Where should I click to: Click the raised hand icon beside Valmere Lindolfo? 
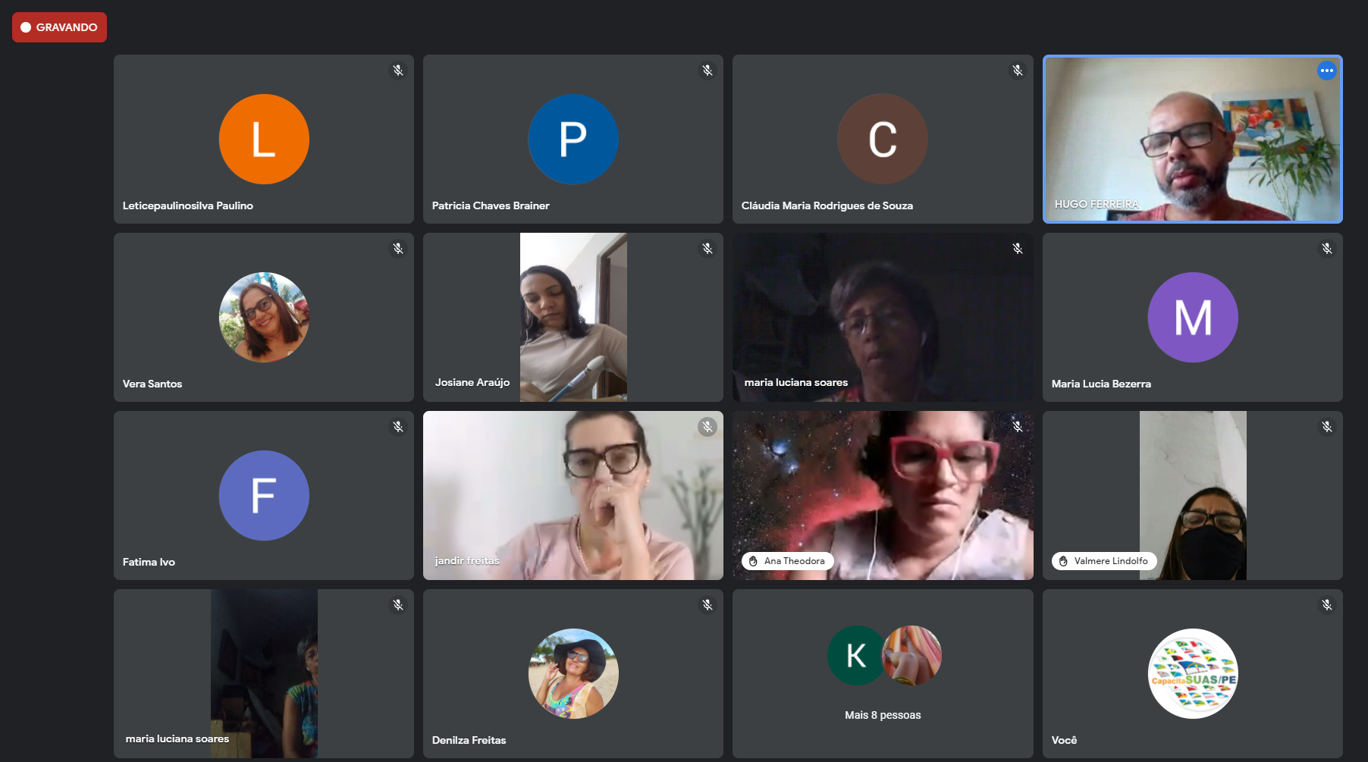tap(1063, 561)
